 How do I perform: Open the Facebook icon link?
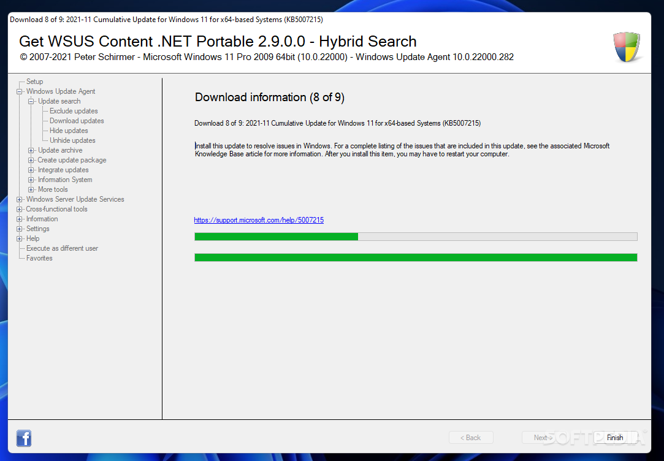click(24, 438)
